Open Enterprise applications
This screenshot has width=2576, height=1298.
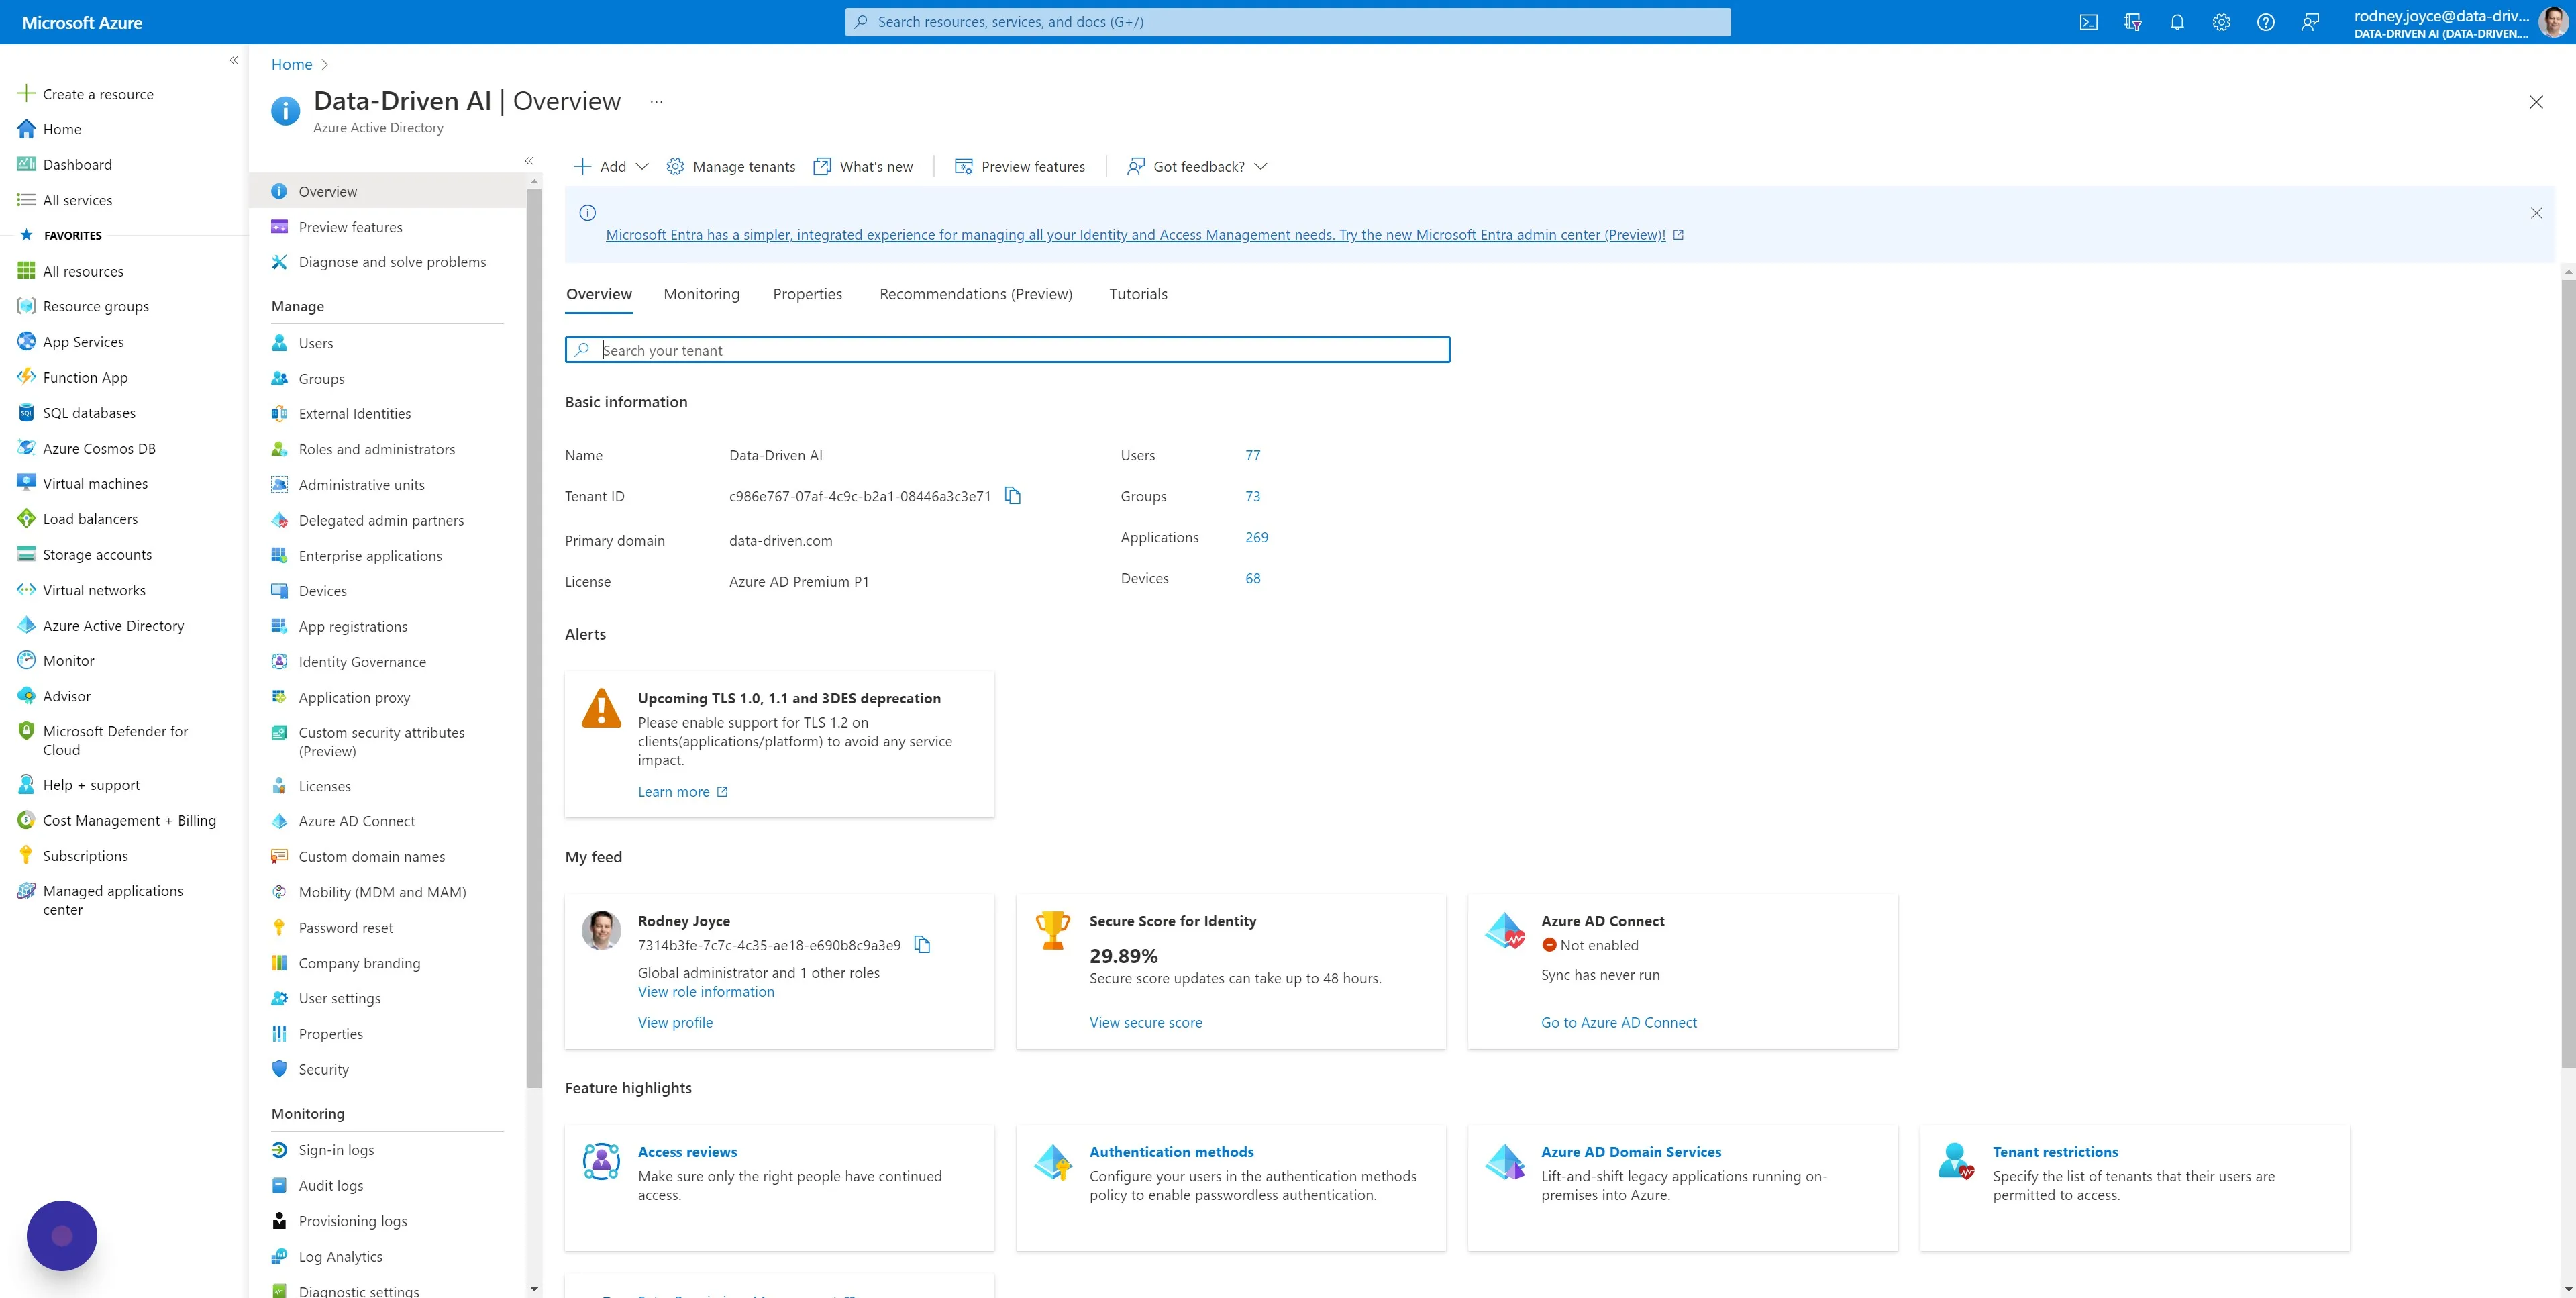point(370,556)
